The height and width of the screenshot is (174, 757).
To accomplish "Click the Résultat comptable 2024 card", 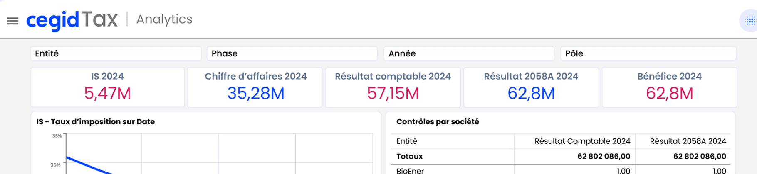I will coord(393,87).
